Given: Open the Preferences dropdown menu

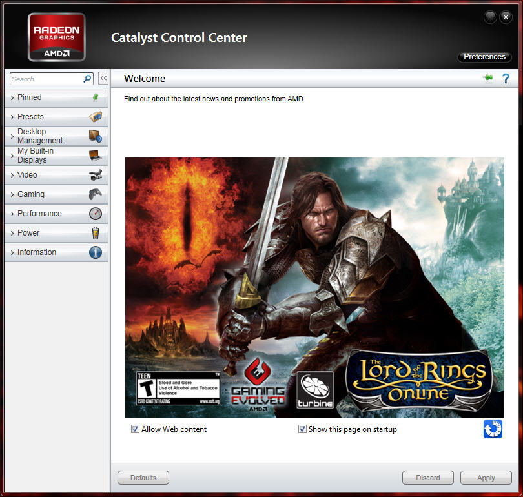Looking at the screenshot, I should pyautogui.click(x=484, y=57).
